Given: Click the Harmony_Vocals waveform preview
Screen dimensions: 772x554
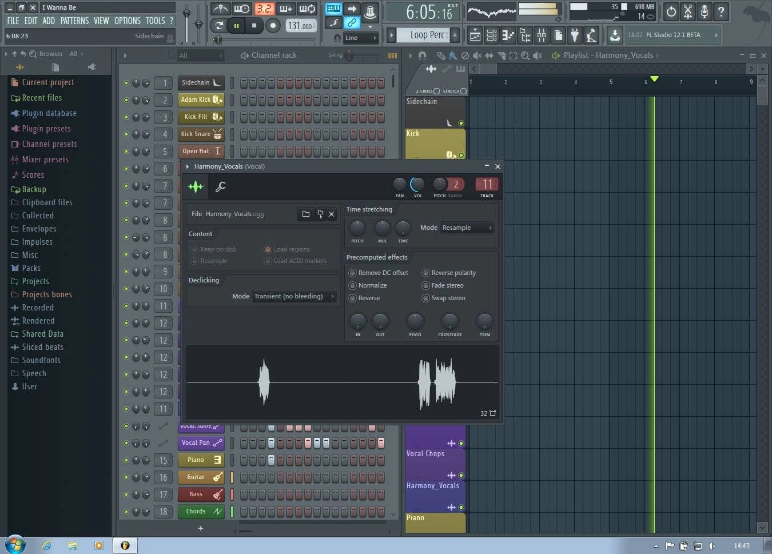Looking at the screenshot, I should click(342, 382).
